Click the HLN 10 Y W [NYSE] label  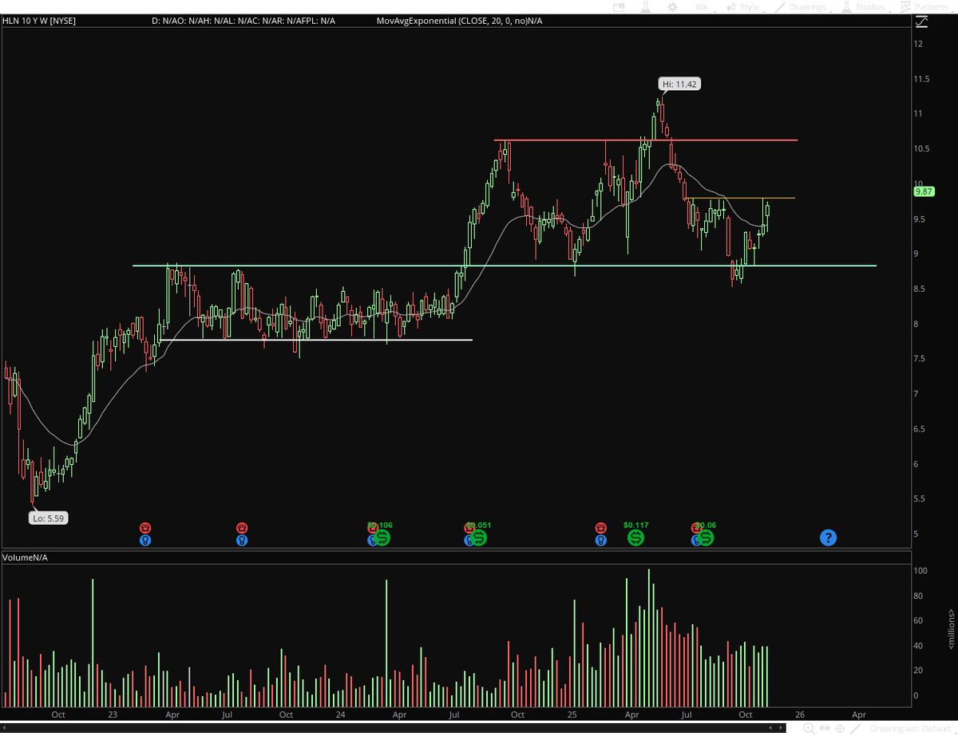(x=40, y=21)
